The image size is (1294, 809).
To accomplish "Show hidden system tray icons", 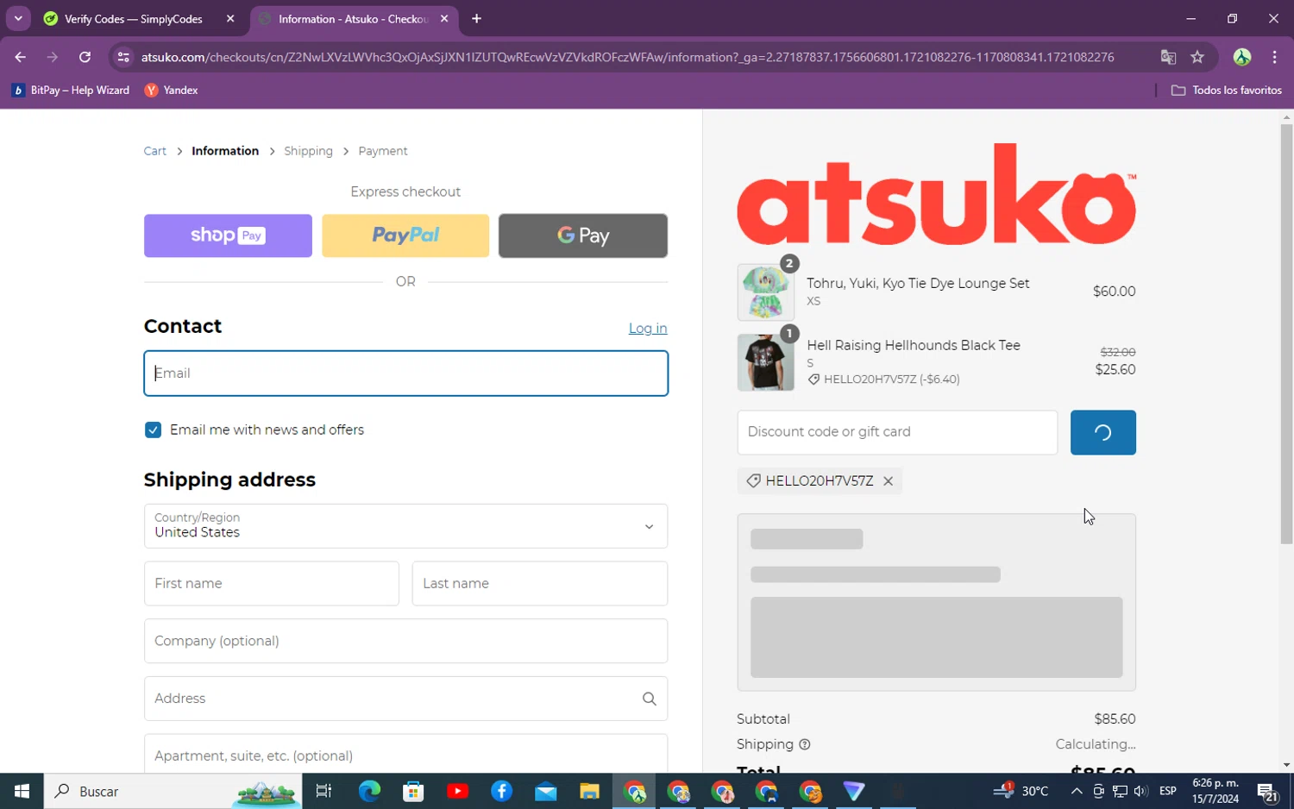I will pos(1077,791).
